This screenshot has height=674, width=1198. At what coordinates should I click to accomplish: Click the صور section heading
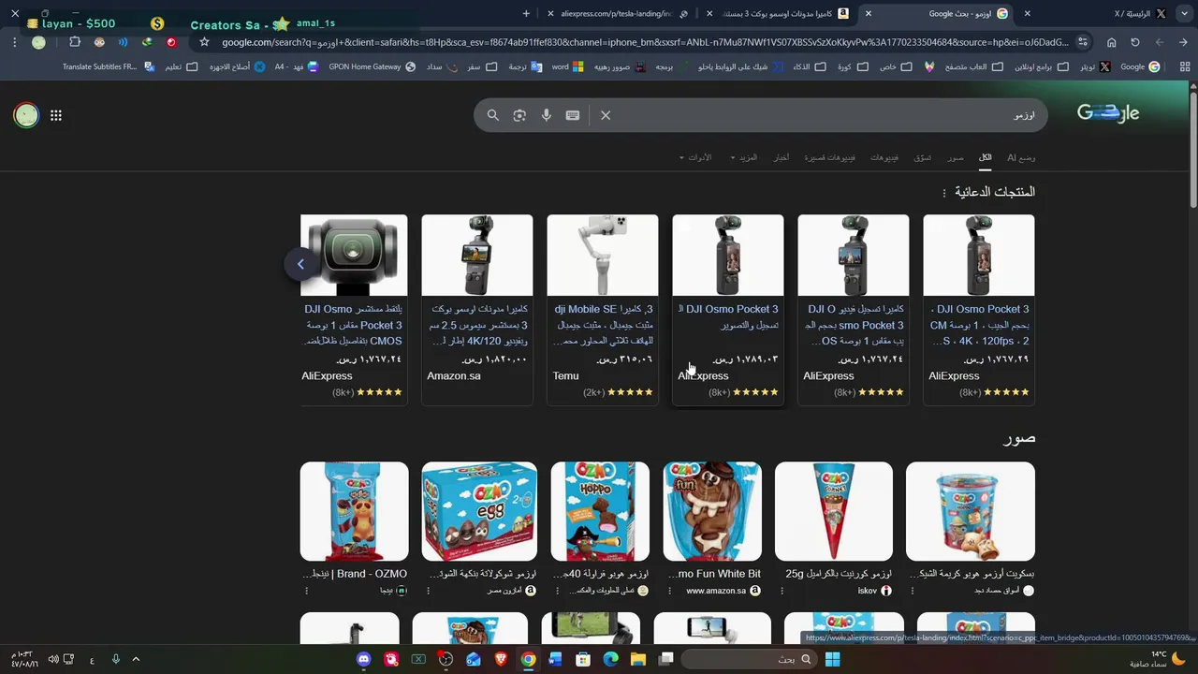coord(1018,438)
